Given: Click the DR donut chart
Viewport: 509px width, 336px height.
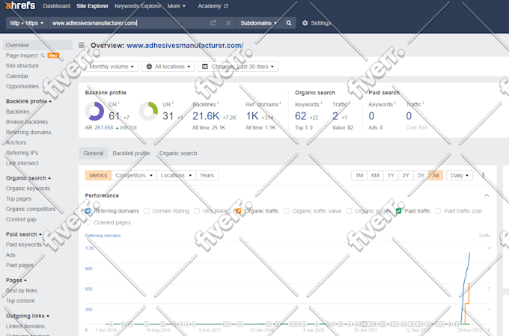Looking at the screenshot, I should tap(94, 111).
